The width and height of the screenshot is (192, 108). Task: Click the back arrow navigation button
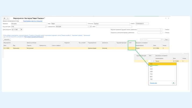pos(5,18)
